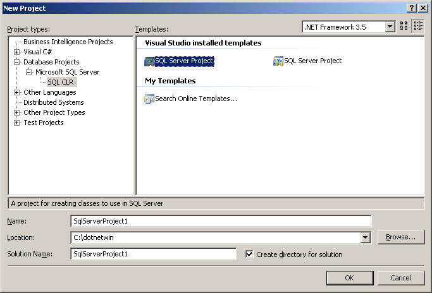Select Business Intelligence Projects in tree

coord(68,42)
